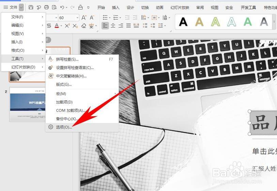Select 中文简繁转换(H)... menu entry

pos(82,76)
